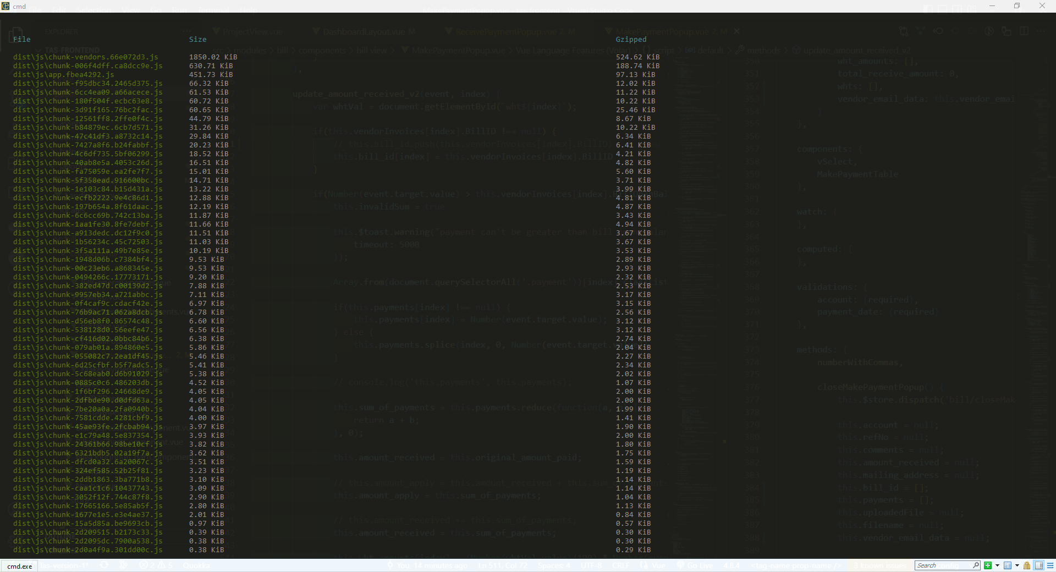Viewport: 1056px width, 572px height.
Task: Click dist\js\chunk-5f358ead.916600bc.js line
Action: (x=88, y=180)
